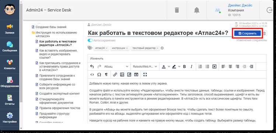Open notifications bell in the header

click(197, 10)
